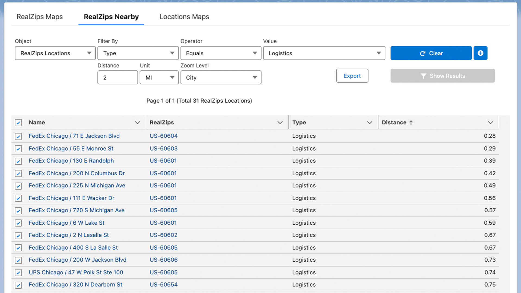Open the Name column chevron menu
Viewport: 521px width, 293px height.
coord(137,123)
